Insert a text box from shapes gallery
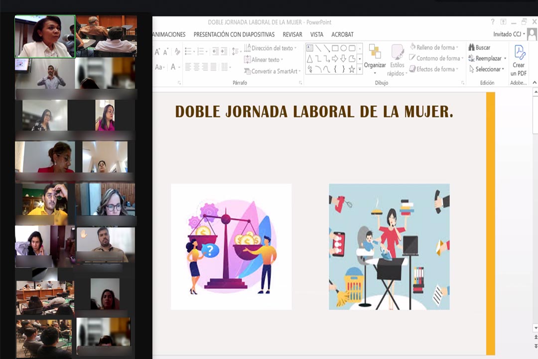Screen dimensions: 538x359 point(310,48)
